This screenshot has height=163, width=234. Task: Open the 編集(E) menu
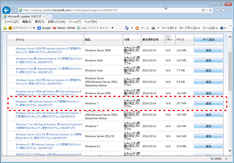click(x=27, y=22)
